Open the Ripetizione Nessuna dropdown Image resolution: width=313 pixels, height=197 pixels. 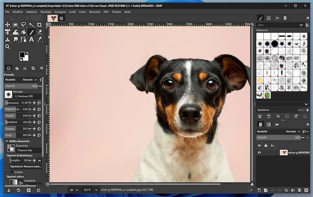[x=26, y=166]
